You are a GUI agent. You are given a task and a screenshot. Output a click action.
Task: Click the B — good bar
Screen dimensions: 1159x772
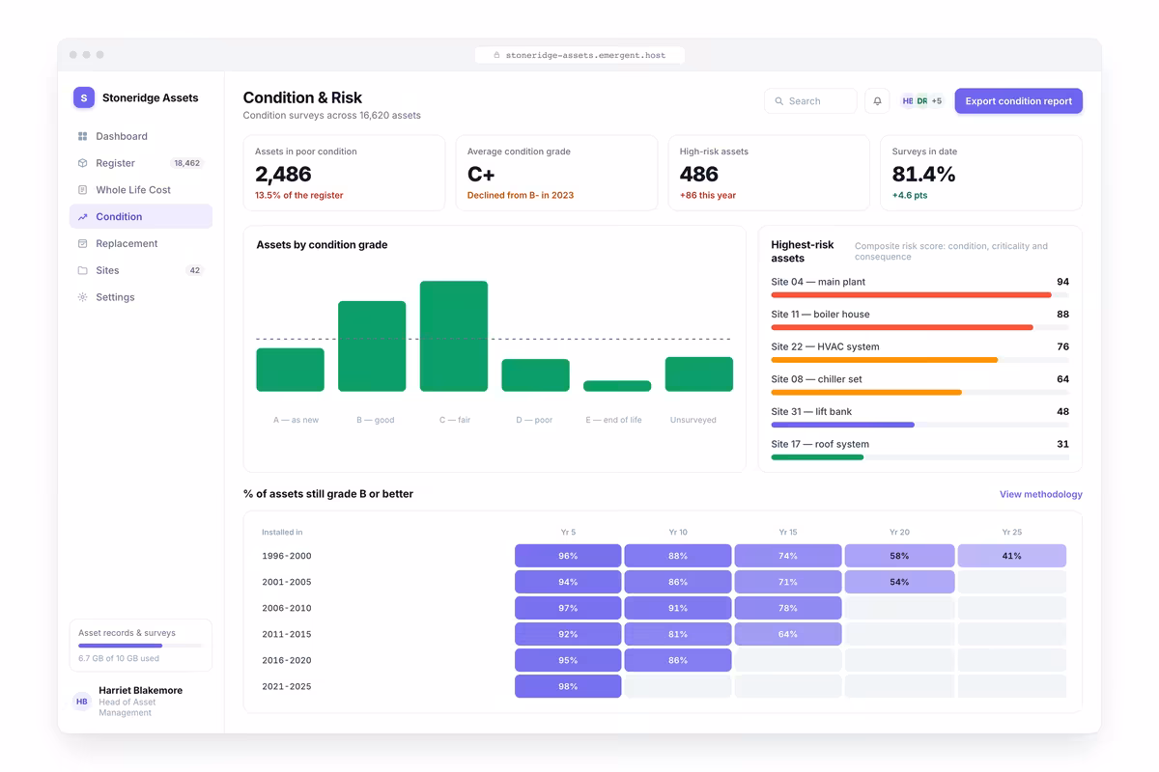pos(372,346)
